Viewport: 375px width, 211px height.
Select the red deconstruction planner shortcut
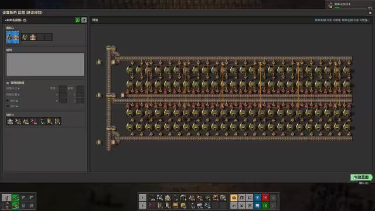(265, 198)
